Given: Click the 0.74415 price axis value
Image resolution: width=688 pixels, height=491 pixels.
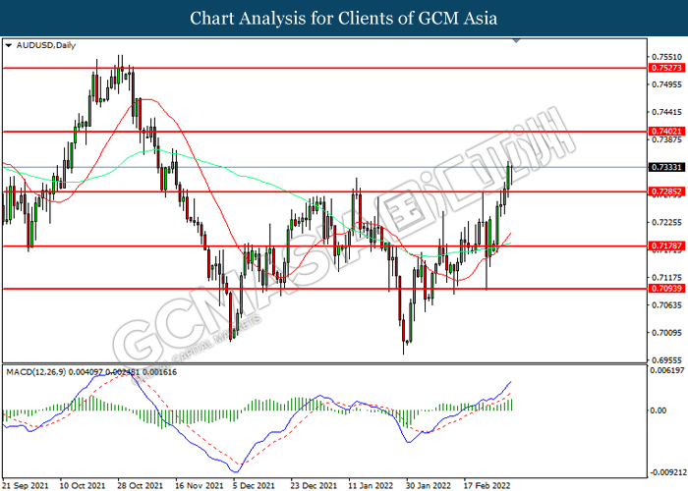Looking at the screenshot, I should tap(667, 112).
